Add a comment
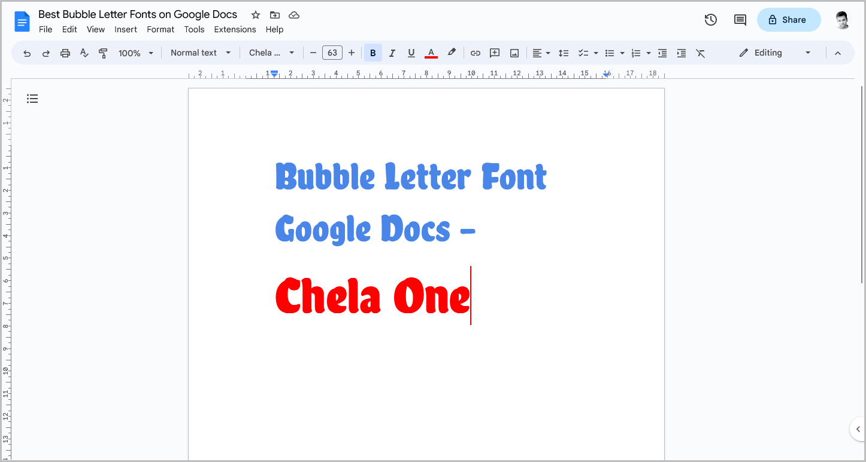Screen dimensions: 866x462 click(494, 53)
